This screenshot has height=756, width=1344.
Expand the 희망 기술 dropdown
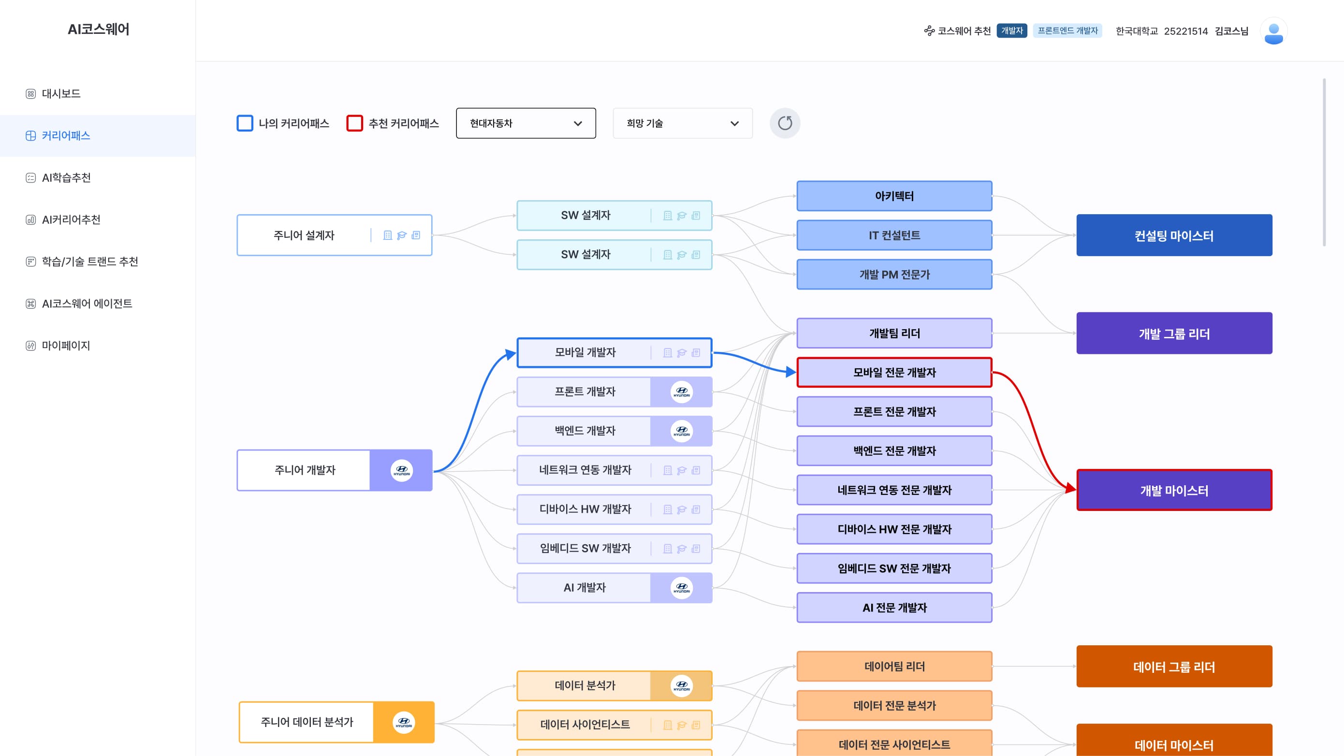pyautogui.click(x=682, y=123)
